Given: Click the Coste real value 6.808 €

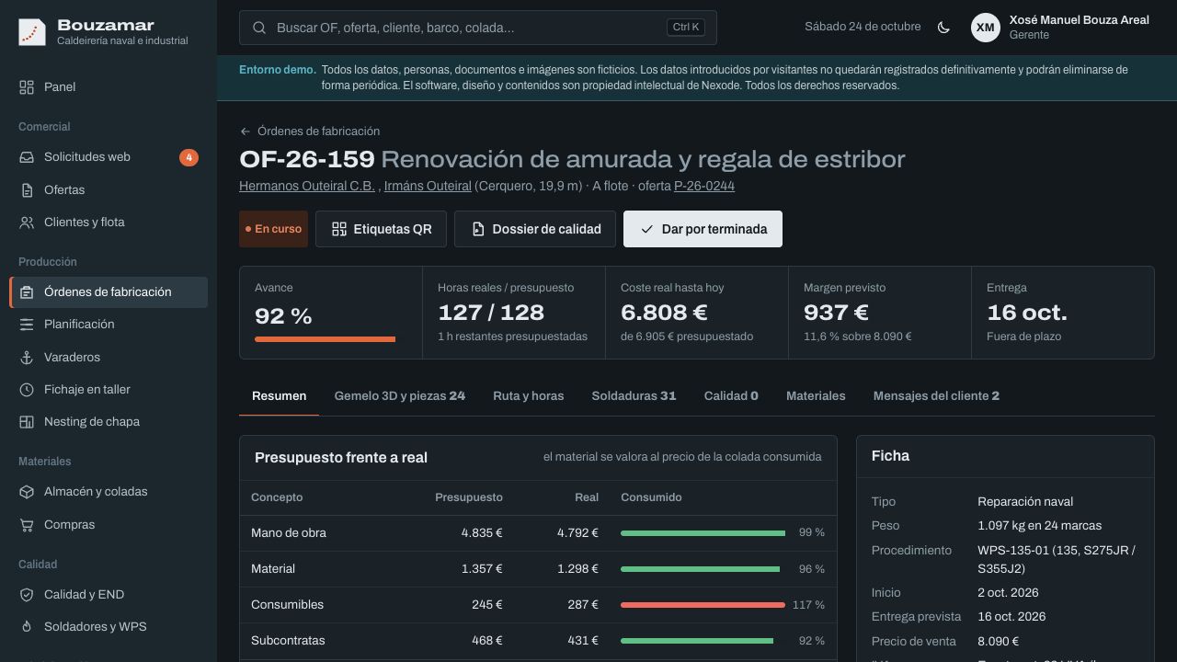Looking at the screenshot, I should click(664, 313).
